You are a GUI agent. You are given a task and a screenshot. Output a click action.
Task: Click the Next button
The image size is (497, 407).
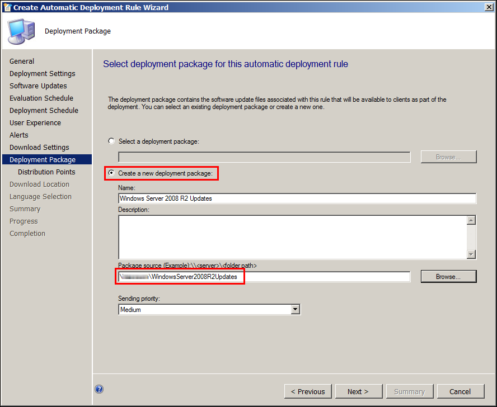[x=358, y=391]
